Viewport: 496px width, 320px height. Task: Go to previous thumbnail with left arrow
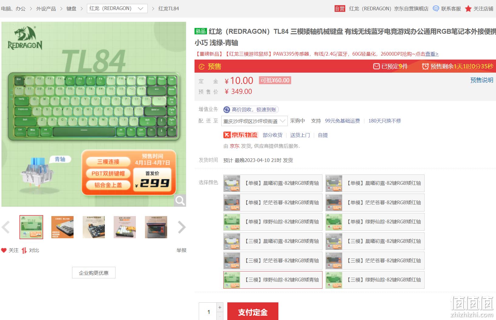tap(6, 227)
